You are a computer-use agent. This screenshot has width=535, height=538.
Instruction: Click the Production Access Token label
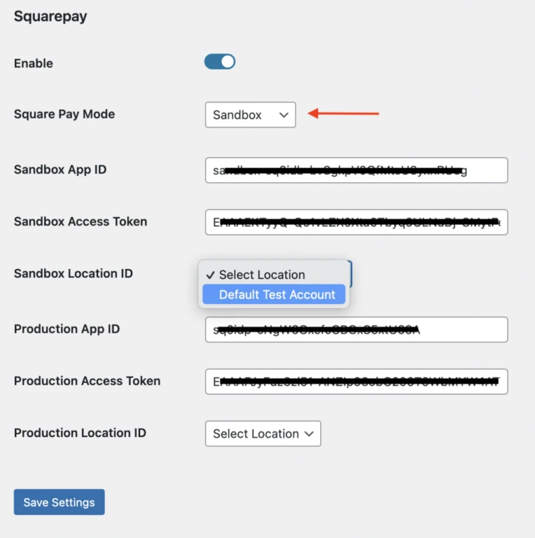click(87, 381)
